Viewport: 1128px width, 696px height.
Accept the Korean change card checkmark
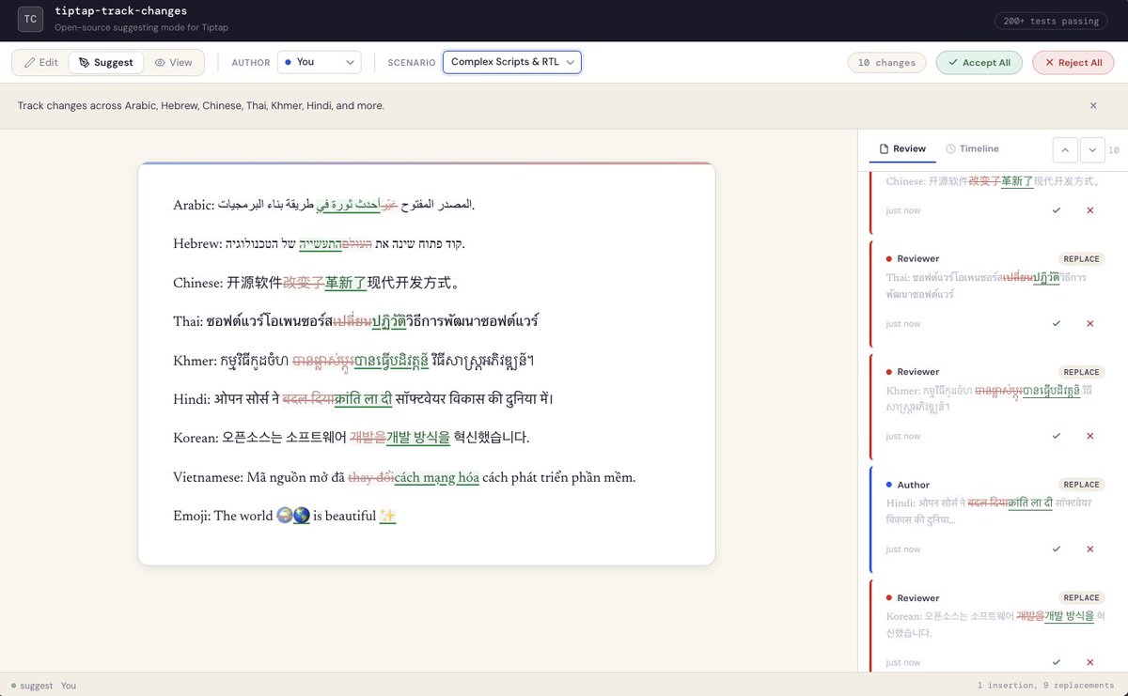pyautogui.click(x=1057, y=662)
